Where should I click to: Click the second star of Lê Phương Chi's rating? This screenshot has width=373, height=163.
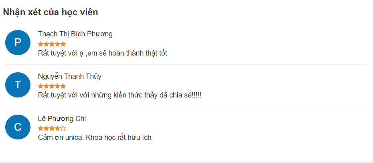tap(46, 129)
